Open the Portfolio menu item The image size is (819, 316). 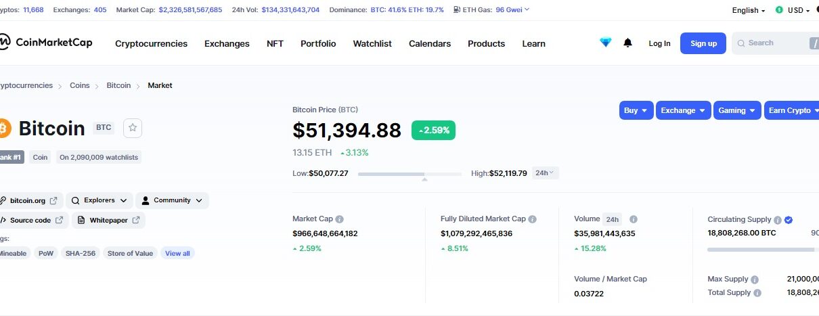click(318, 43)
